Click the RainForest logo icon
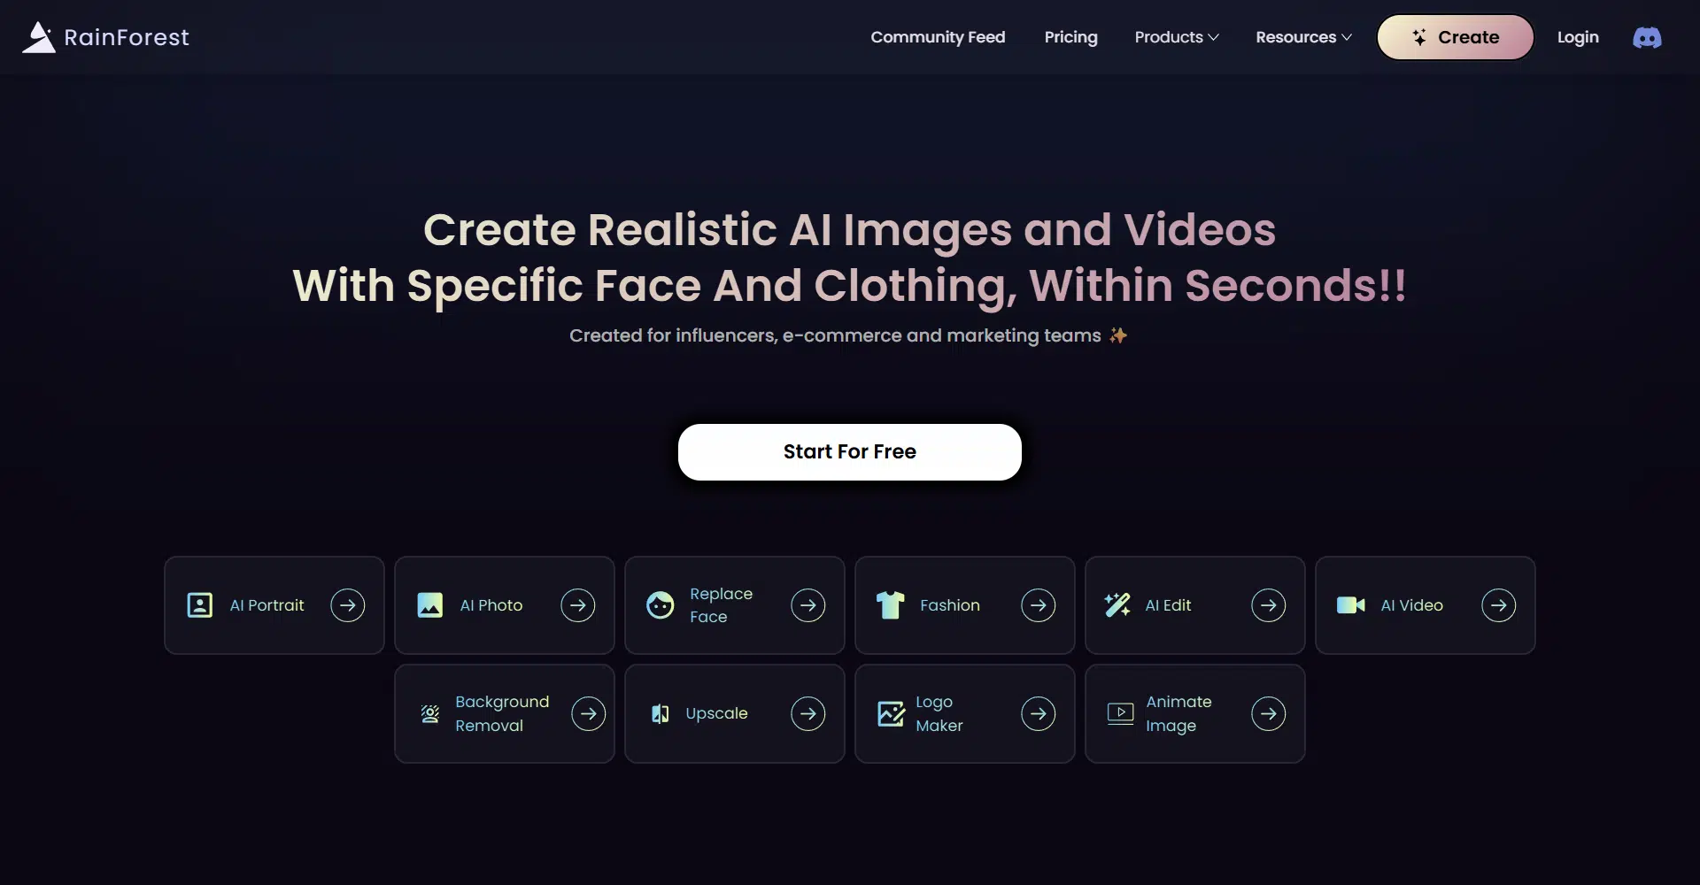This screenshot has height=885, width=1700. 39,37
